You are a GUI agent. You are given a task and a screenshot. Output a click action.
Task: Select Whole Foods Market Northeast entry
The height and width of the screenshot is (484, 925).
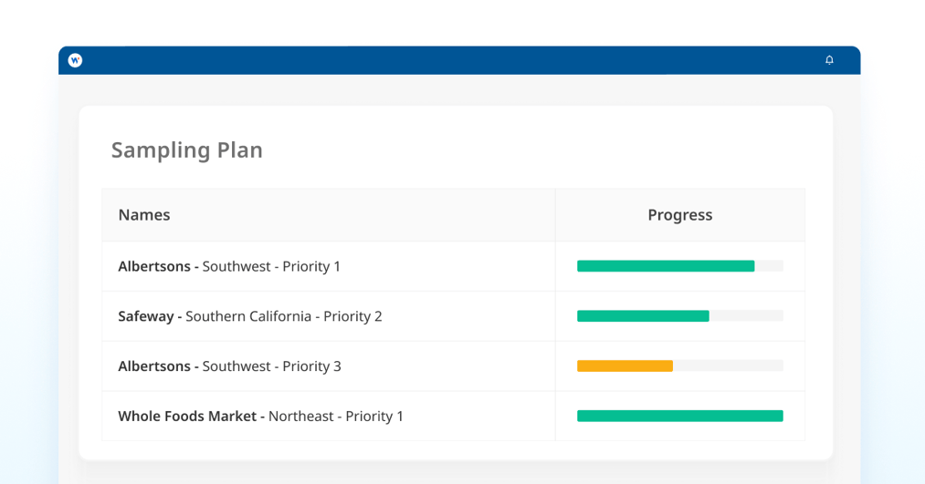coord(260,417)
